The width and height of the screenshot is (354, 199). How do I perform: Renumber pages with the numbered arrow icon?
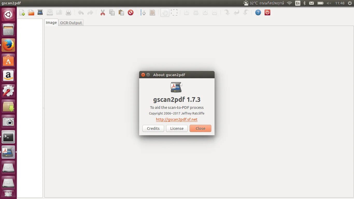click(x=143, y=12)
